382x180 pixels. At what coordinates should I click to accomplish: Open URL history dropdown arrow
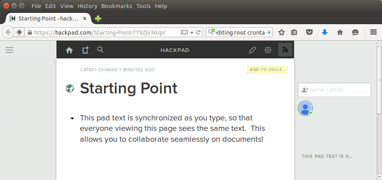(x=192, y=32)
